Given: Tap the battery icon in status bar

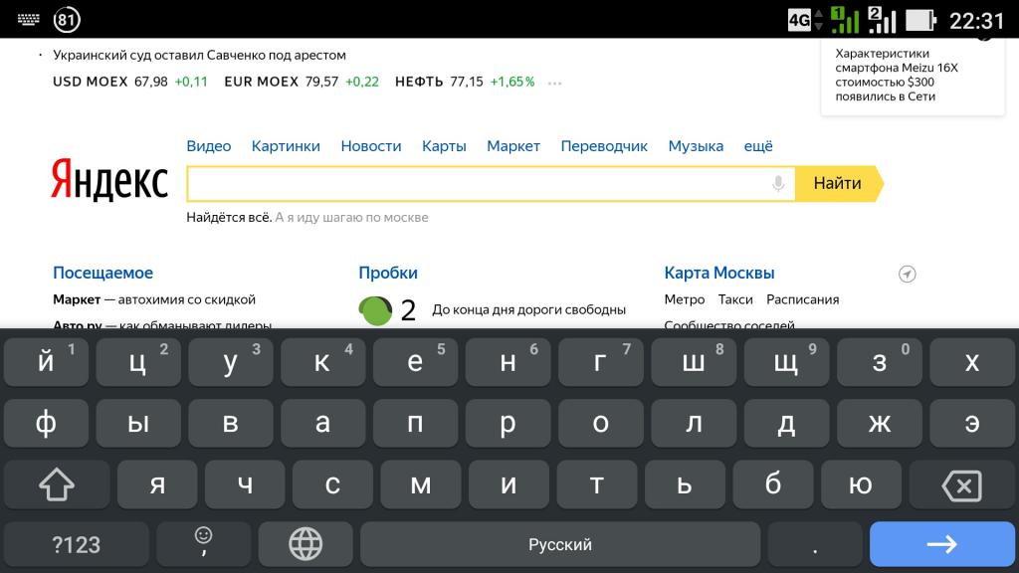Looking at the screenshot, I should (920, 20).
